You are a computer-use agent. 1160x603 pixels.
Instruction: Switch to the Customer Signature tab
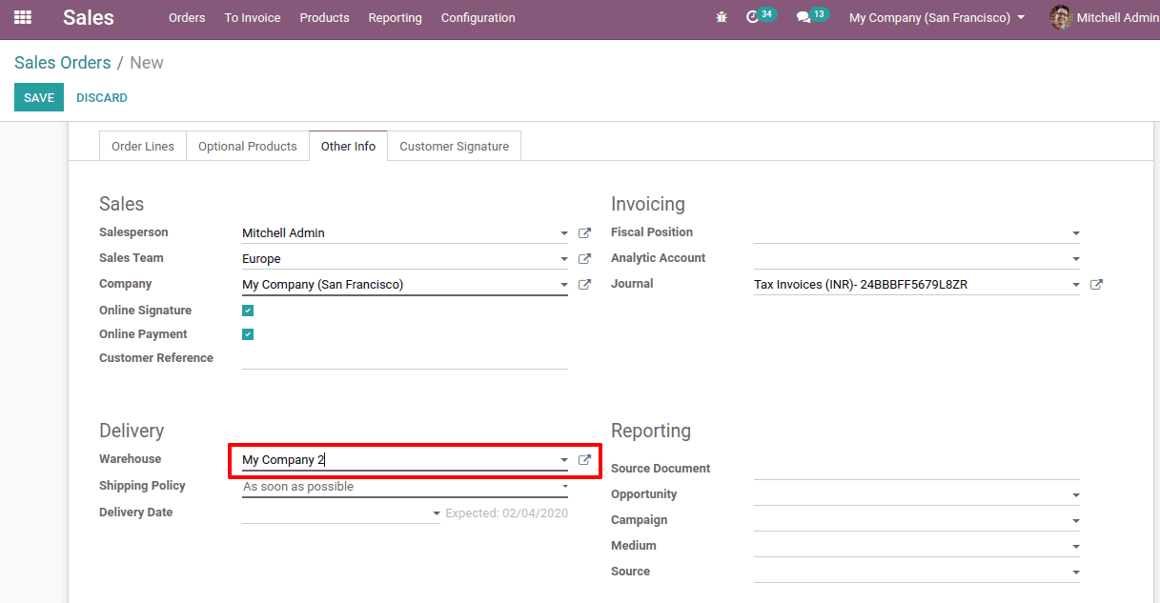(454, 146)
